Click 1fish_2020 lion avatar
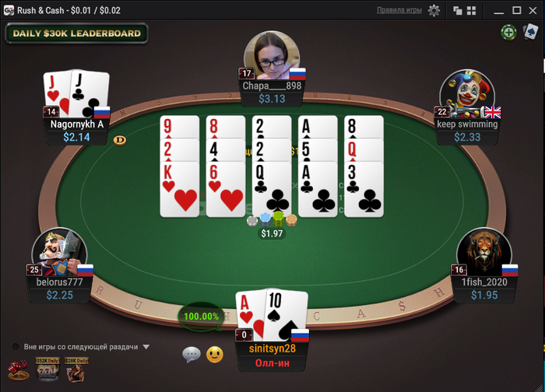The image size is (545, 392). (484, 252)
